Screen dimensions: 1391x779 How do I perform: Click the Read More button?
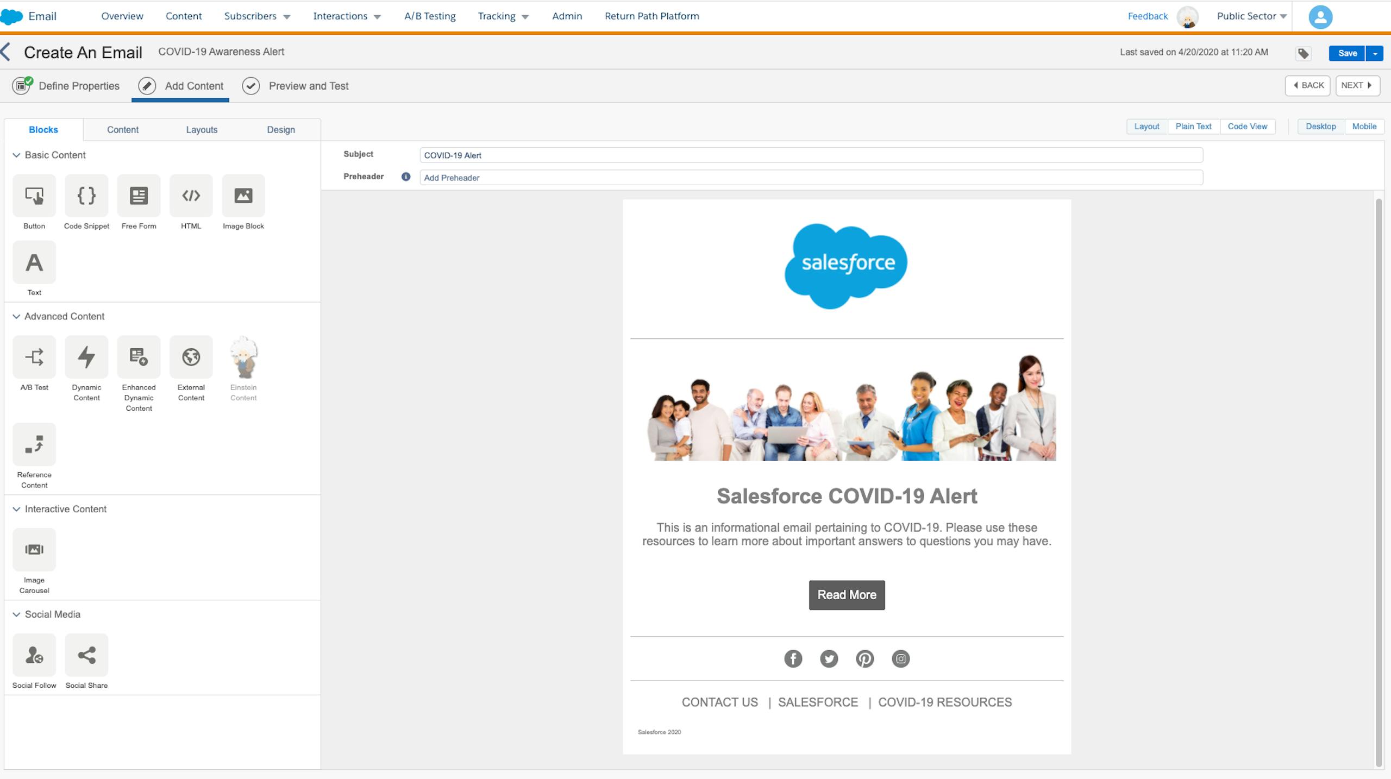coord(847,595)
